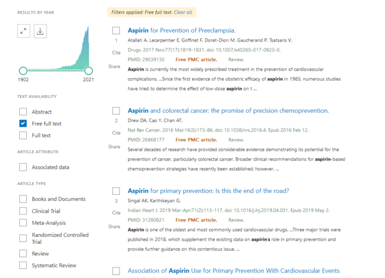Check the Full text filter
The height and width of the screenshot is (278, 385).
tap(23, 135)
